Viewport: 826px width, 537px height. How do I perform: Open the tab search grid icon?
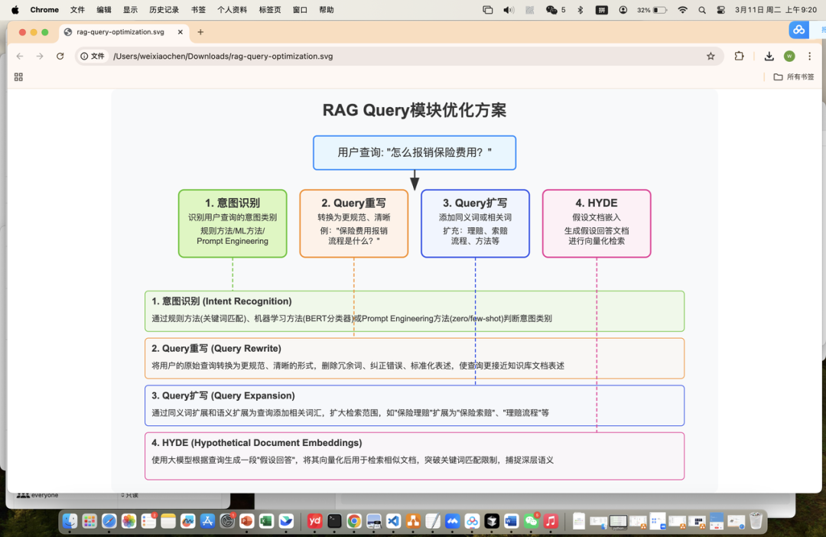pyautogui.click(x=18, y=76)
